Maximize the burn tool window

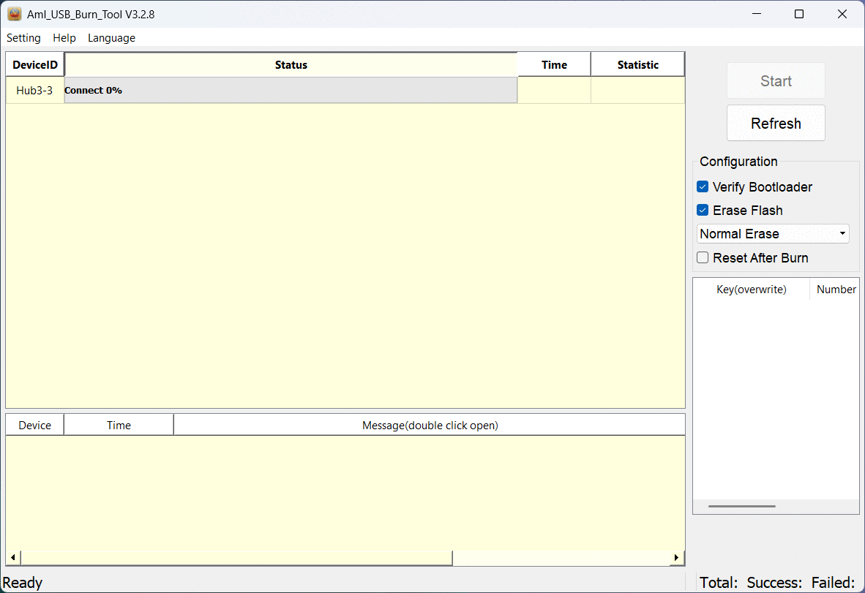point(799,14)
